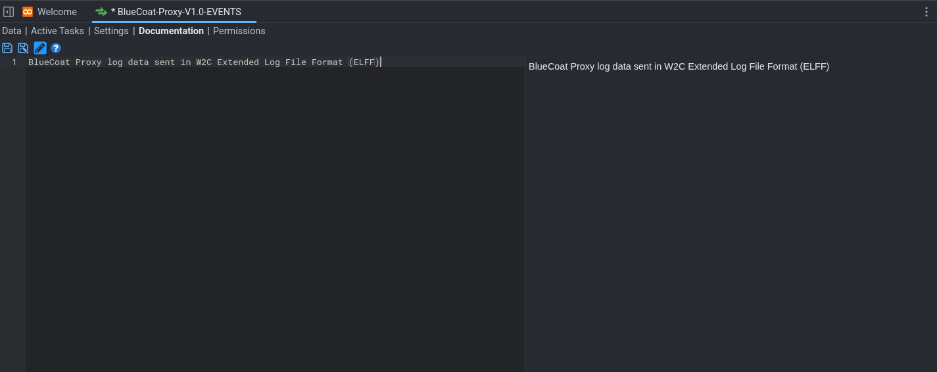Click the green arrows pipeline tab icon
This screenshot has height=372, width=937.
tap(101, 12)
